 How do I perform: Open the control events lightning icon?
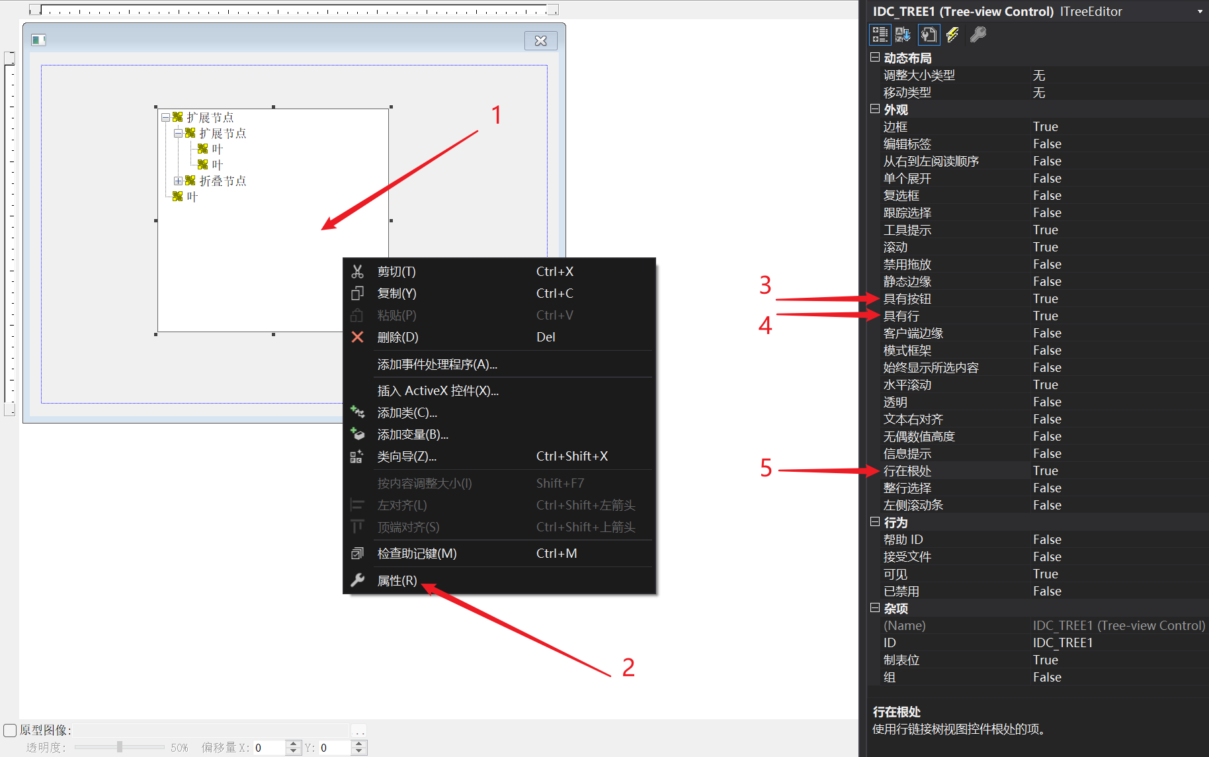(952, 34)
